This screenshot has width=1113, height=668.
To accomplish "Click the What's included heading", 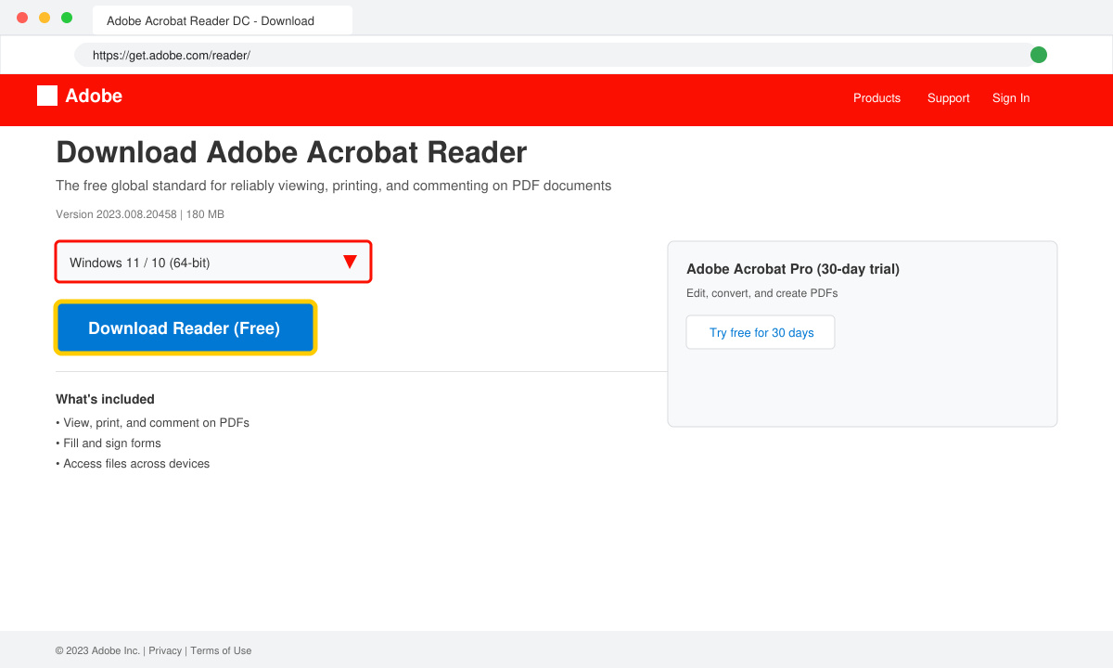I will 105,399.
